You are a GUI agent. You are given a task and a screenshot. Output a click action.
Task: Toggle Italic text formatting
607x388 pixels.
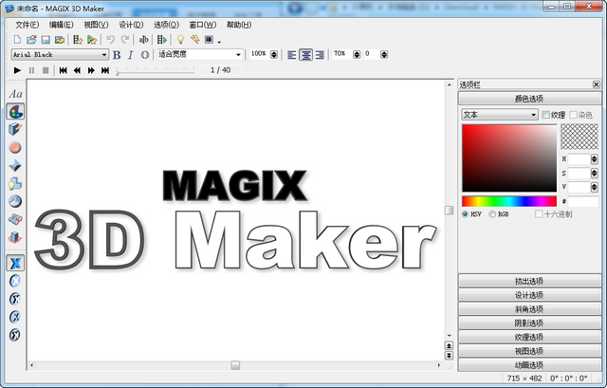(x=131, y=55)
